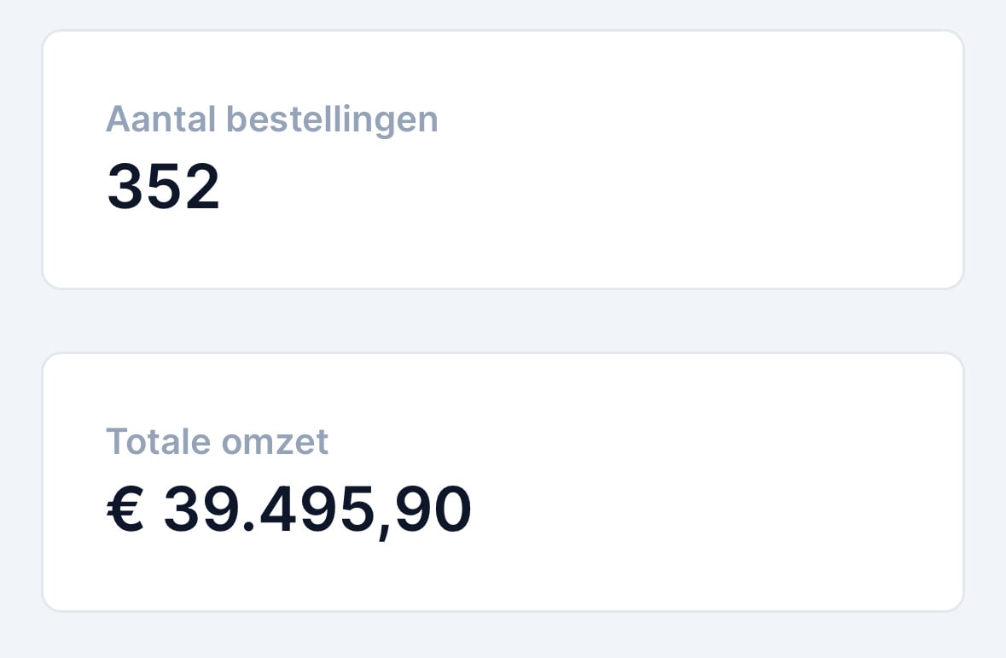
Task: Click empty space right of 352
Action: 597,188
